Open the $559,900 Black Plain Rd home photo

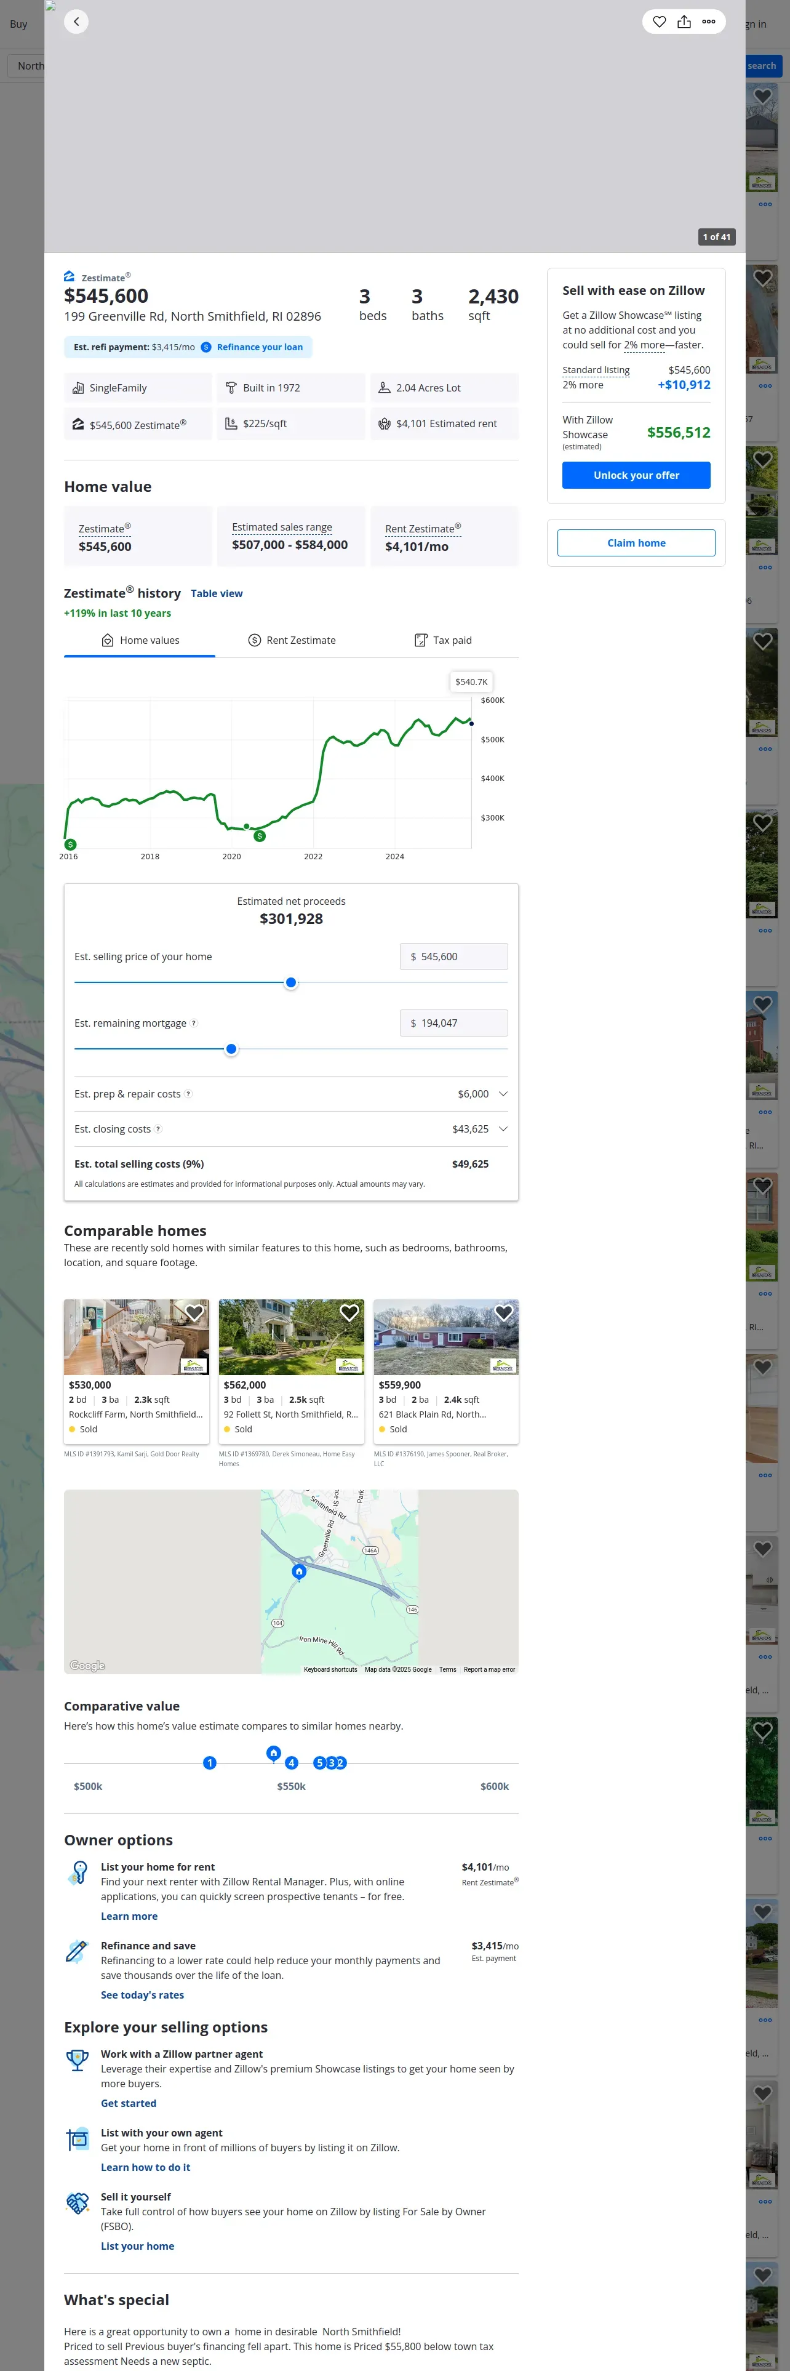pyautogui.click(x=446, y=1336)
